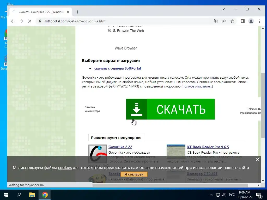This screenshot has width=267, height=200.
Task: Stop loading the page
Action: [x=30, y=21]
